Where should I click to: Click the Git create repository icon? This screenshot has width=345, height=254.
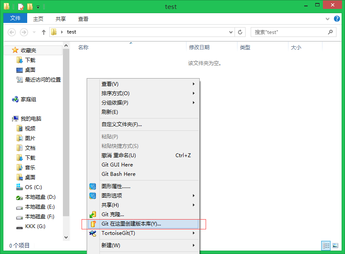[93, 224]
